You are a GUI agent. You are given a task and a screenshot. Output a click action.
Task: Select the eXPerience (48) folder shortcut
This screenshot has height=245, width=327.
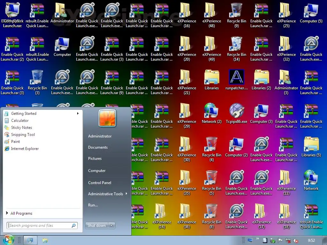[x=212, y=15]
